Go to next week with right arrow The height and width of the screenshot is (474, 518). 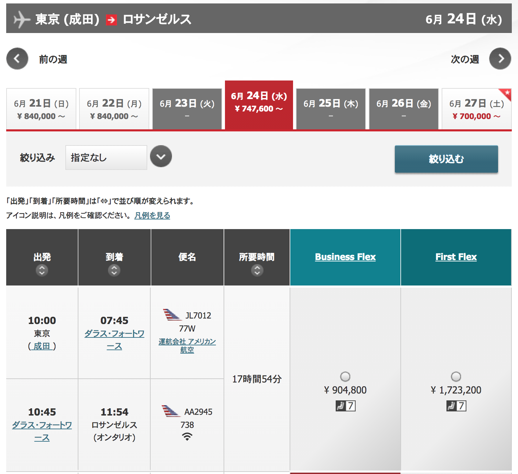(x=500, y=59)
